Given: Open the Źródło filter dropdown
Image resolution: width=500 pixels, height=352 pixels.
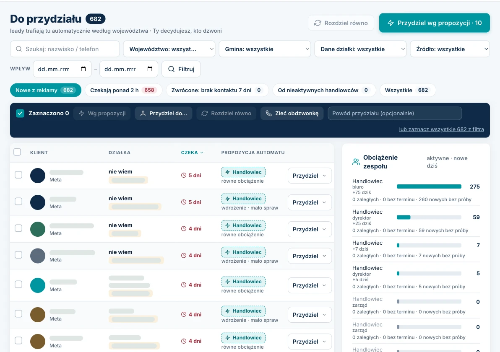Looking at the screenshot, I should point(450,49).
